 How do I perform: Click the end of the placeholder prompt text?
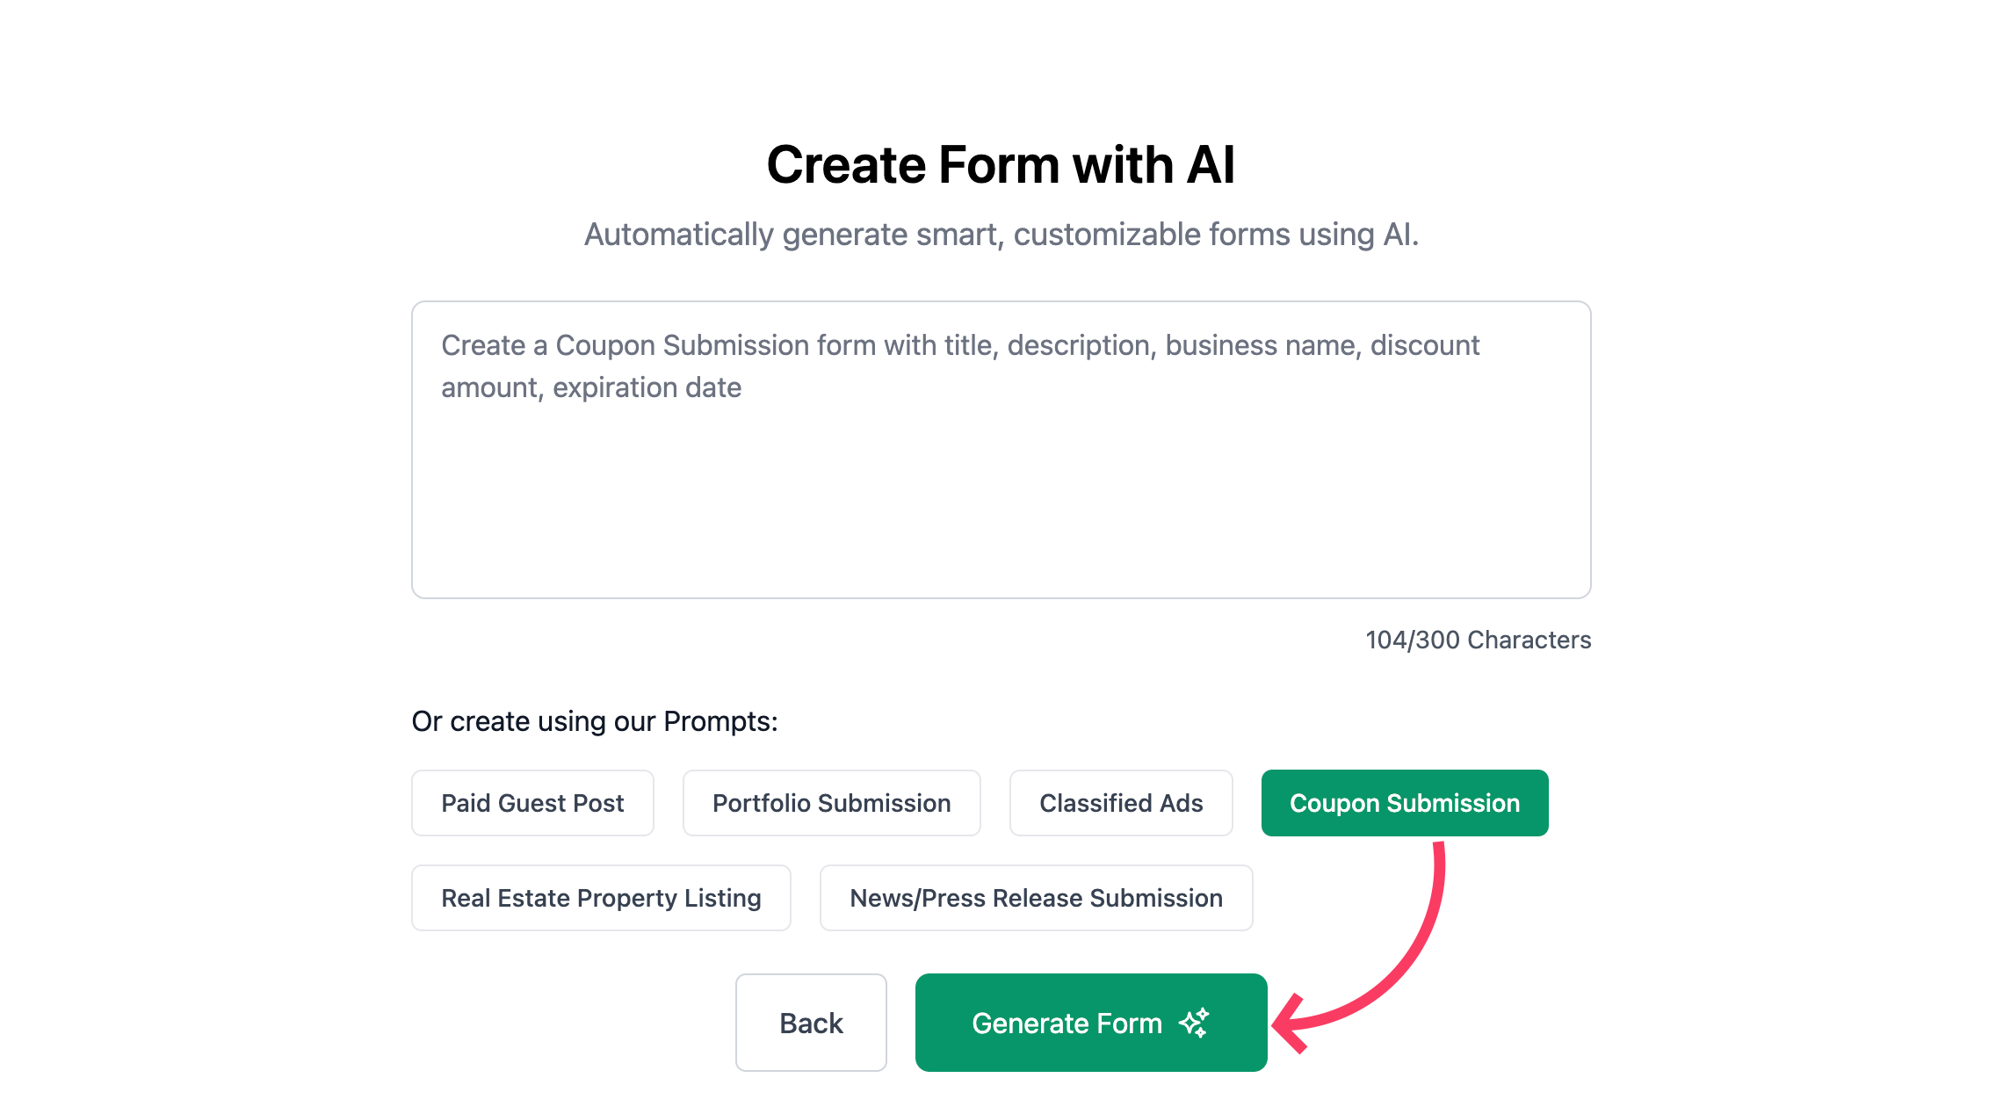(x=741, y=387)
